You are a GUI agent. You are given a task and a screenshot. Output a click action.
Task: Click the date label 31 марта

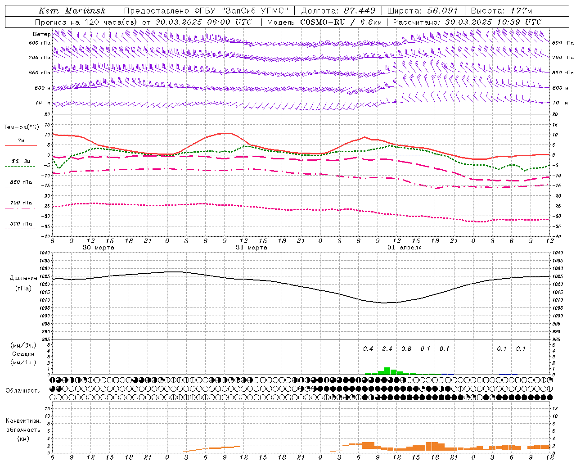click(x=252, y=248)
